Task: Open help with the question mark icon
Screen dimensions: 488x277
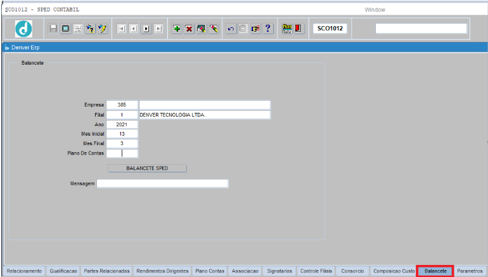Action: tap(268, 29)
